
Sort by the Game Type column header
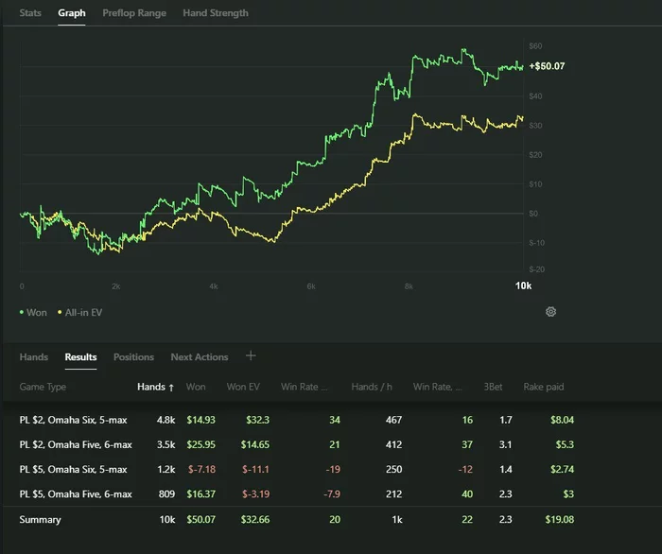[43, 387]
